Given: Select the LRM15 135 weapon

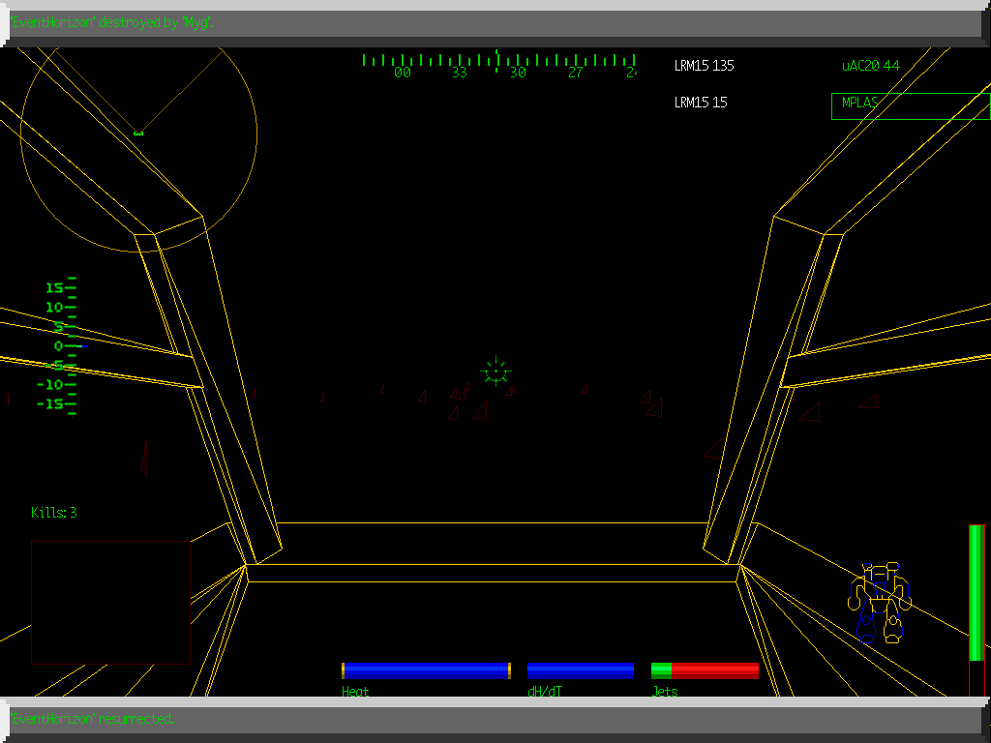Looking at the screenshot, I should (704, 65).
